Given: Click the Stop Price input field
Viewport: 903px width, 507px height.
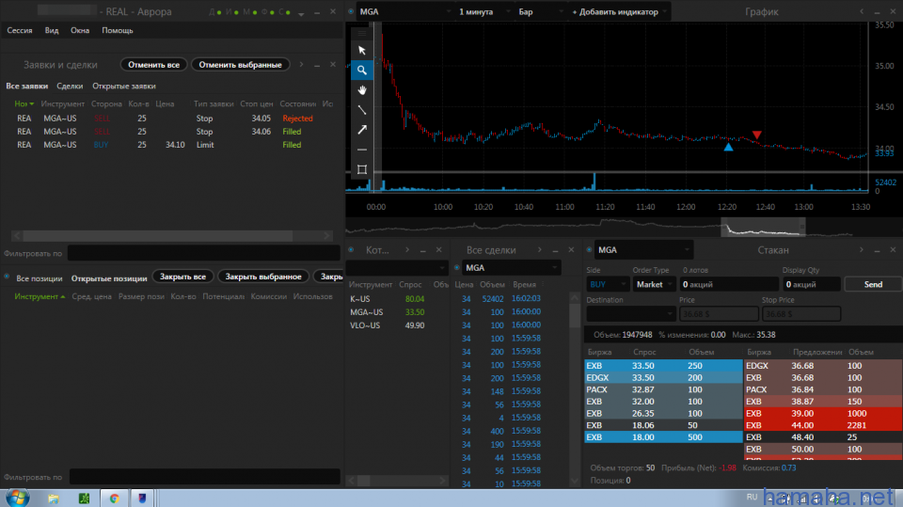Looking at the screenshot, I should pos(801,314).
